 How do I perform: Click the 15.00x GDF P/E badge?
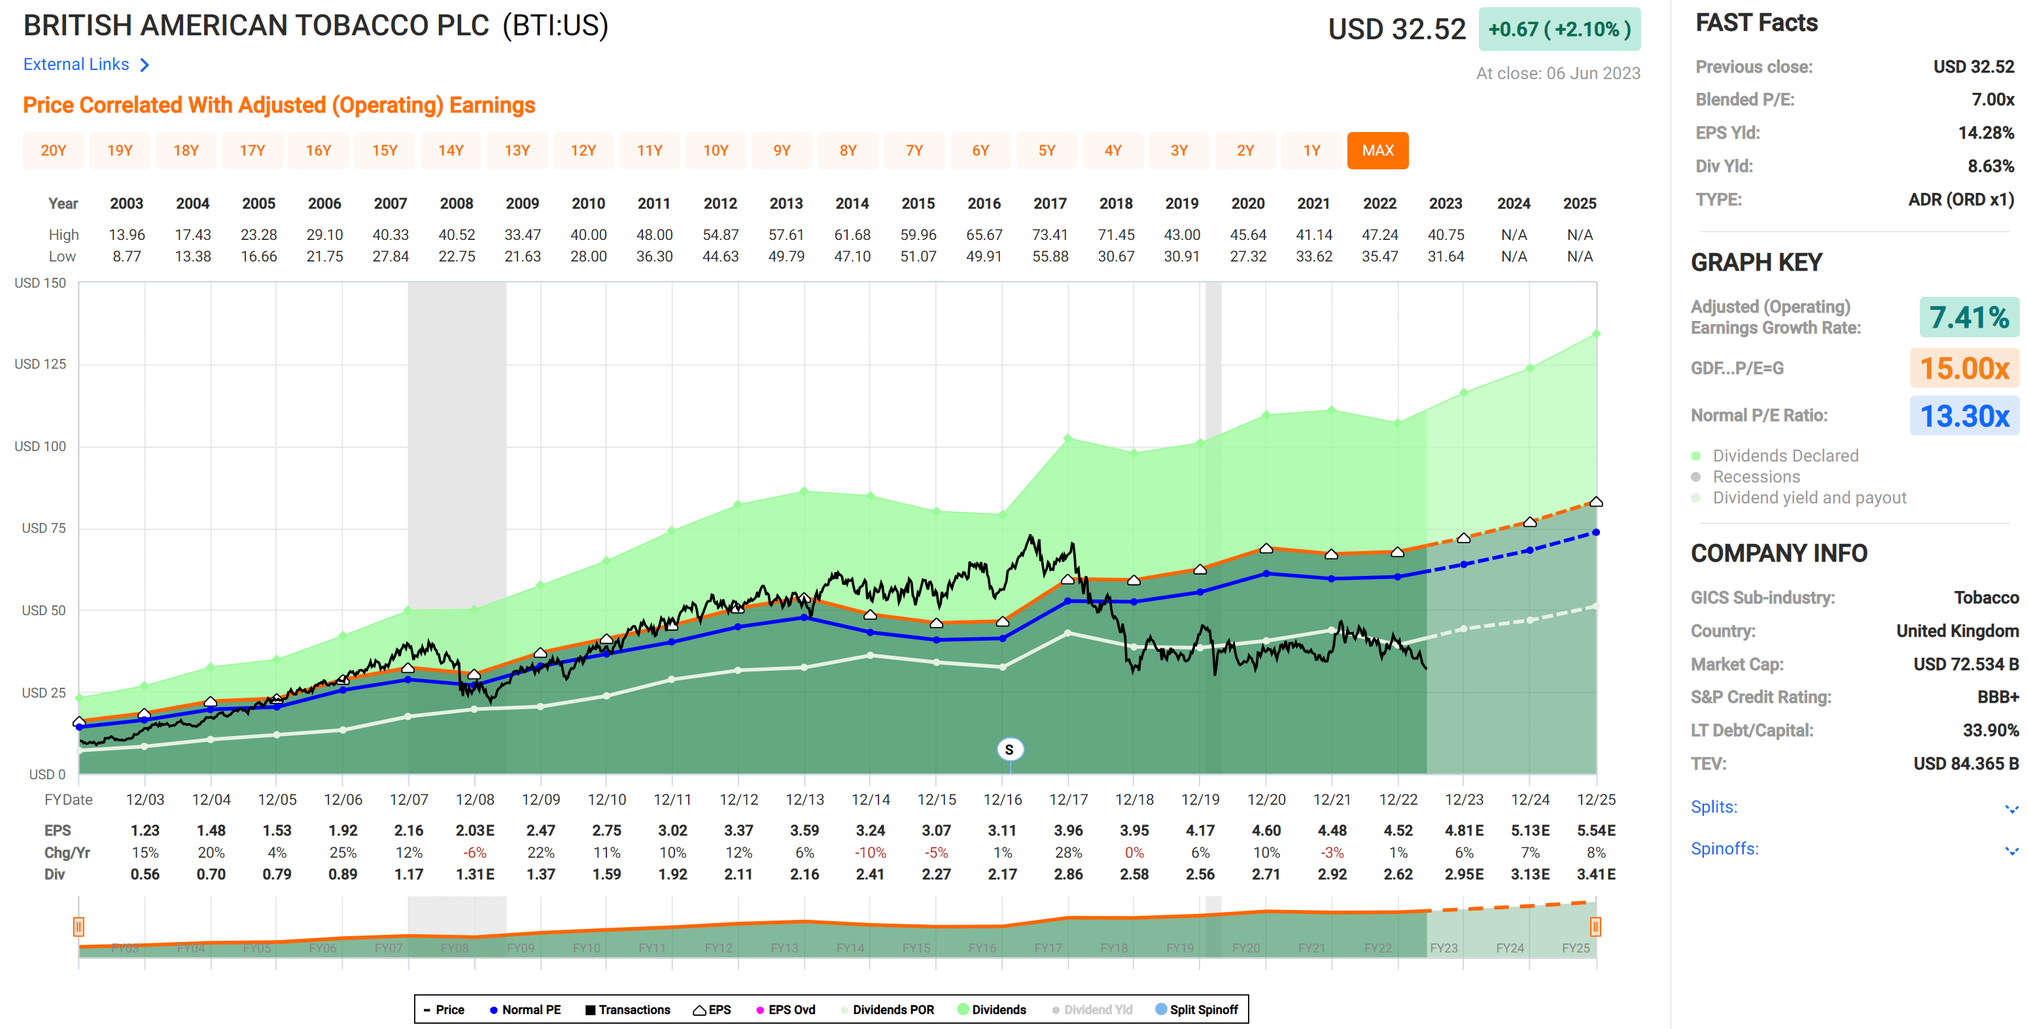click(1964, 367)
